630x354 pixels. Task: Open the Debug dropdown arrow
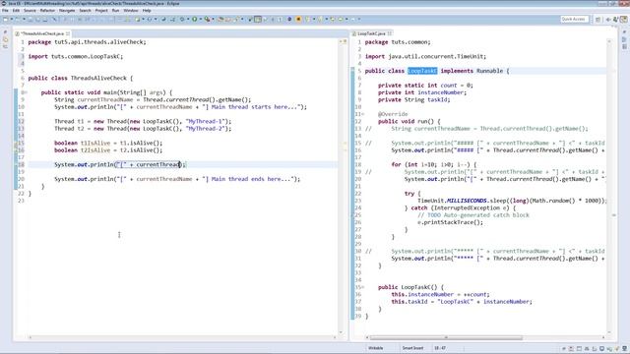pyautogui.click(x=188, y=19)
